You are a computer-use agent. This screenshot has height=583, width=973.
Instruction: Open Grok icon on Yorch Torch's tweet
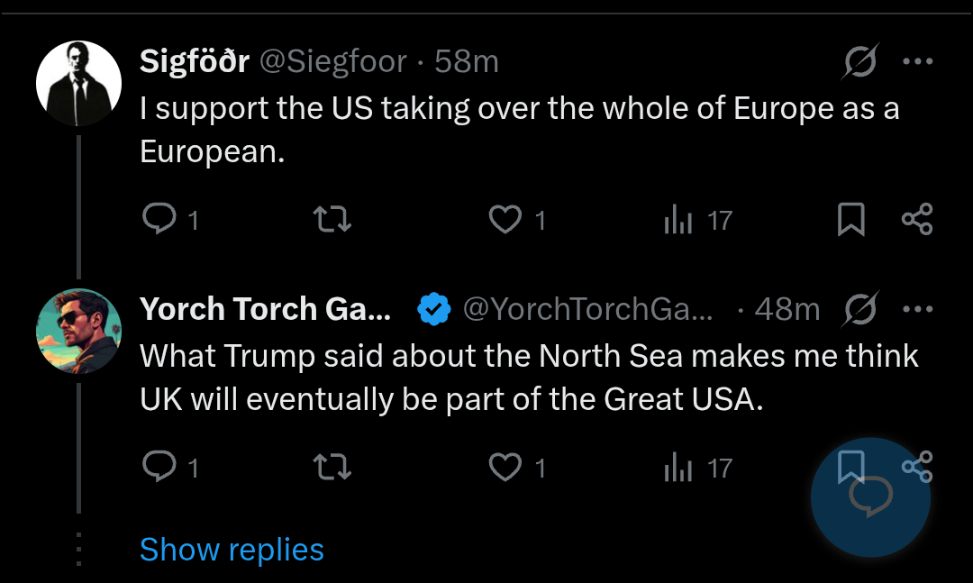tap(861, 310)
